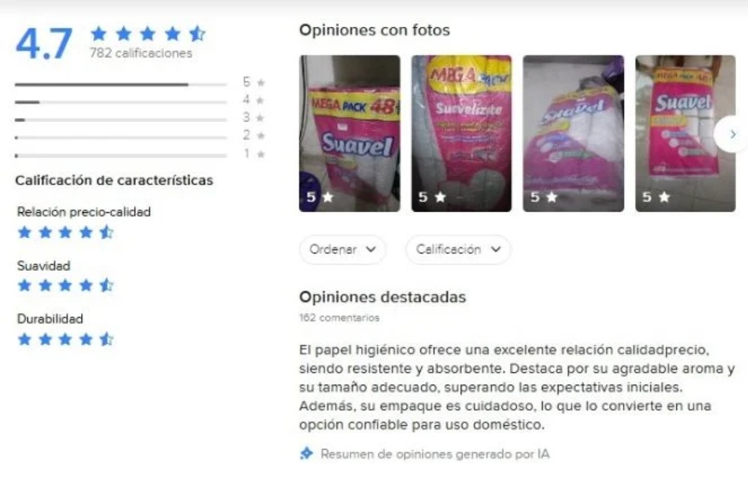Click the AI summary sparkle icon
The height and width of the screenshot is (495, 748).
tap(306, 453)
